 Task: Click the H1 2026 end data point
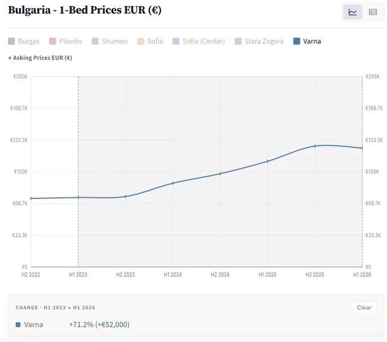[362, 148]
